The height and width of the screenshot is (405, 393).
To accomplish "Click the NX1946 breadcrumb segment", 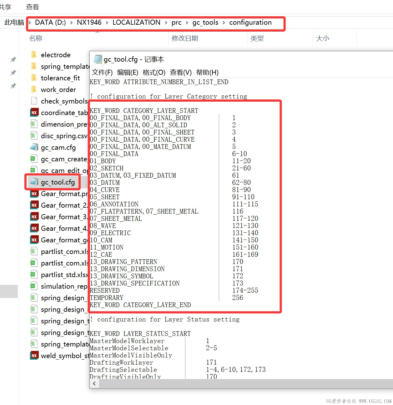I will click(89, 23).
